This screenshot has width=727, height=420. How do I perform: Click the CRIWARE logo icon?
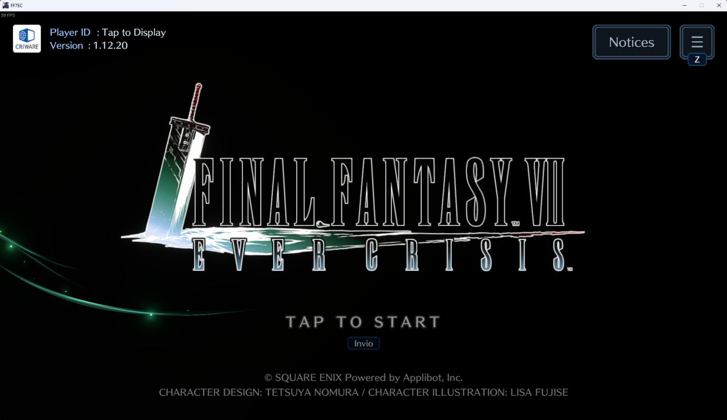coord(27,39)
